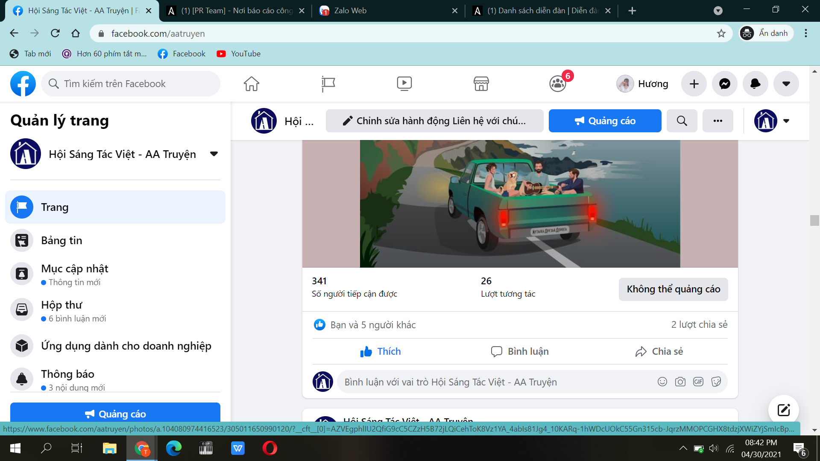Open the Facebook bookmark
Screen dimensions: 820x461
point(182,54)
